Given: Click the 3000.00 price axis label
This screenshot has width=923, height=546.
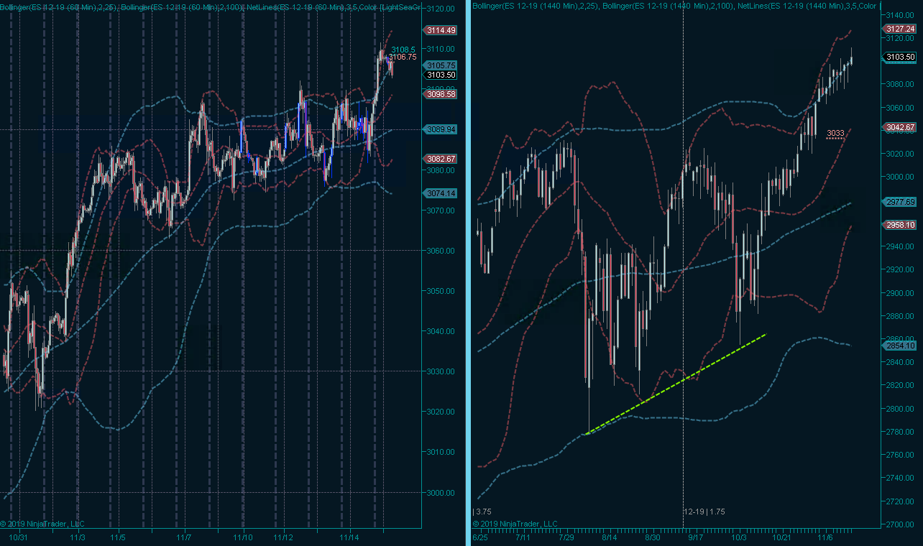Looking at the screenshot, I should (441, 492).
